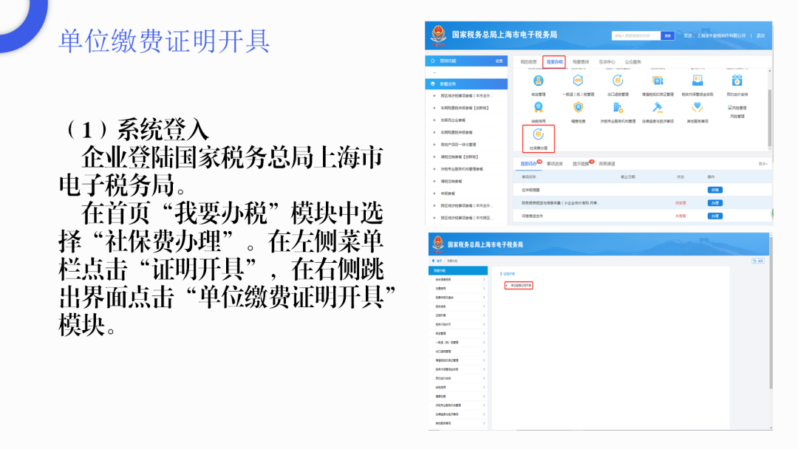Select the 套餐业务 sidebar header
The width and height of the screenshot is (798, 449).
pos(466,84)
